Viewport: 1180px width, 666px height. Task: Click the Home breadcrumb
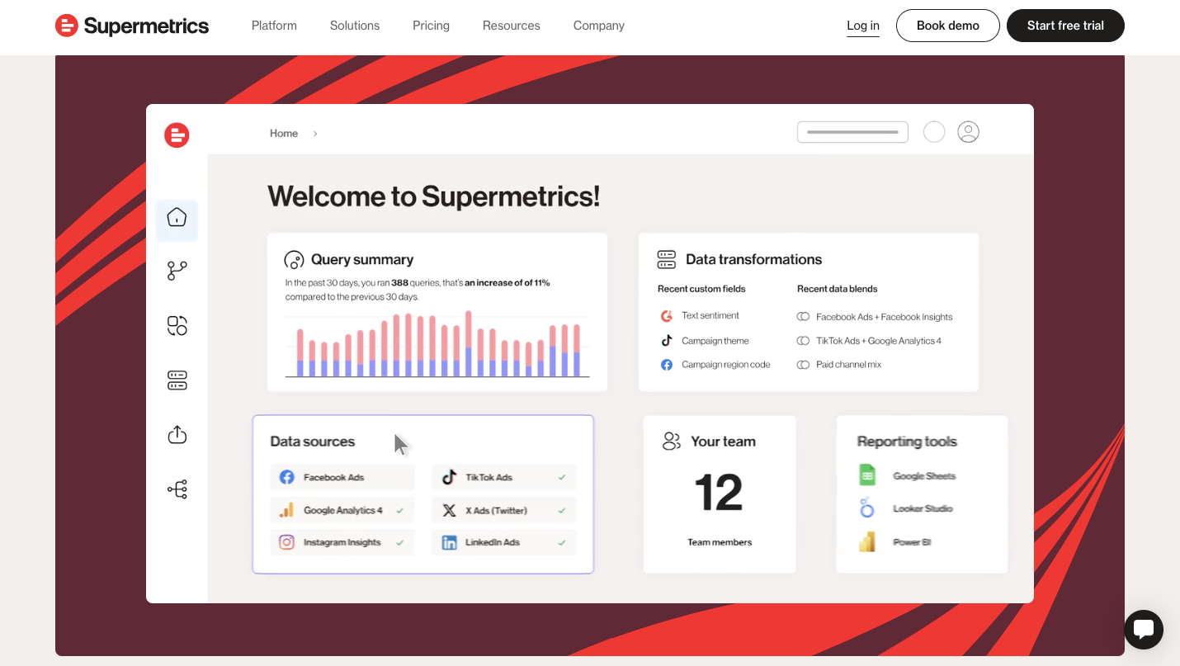(284, 133)
